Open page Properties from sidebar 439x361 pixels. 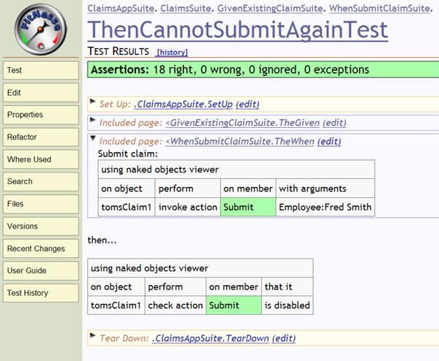(40, 115)
